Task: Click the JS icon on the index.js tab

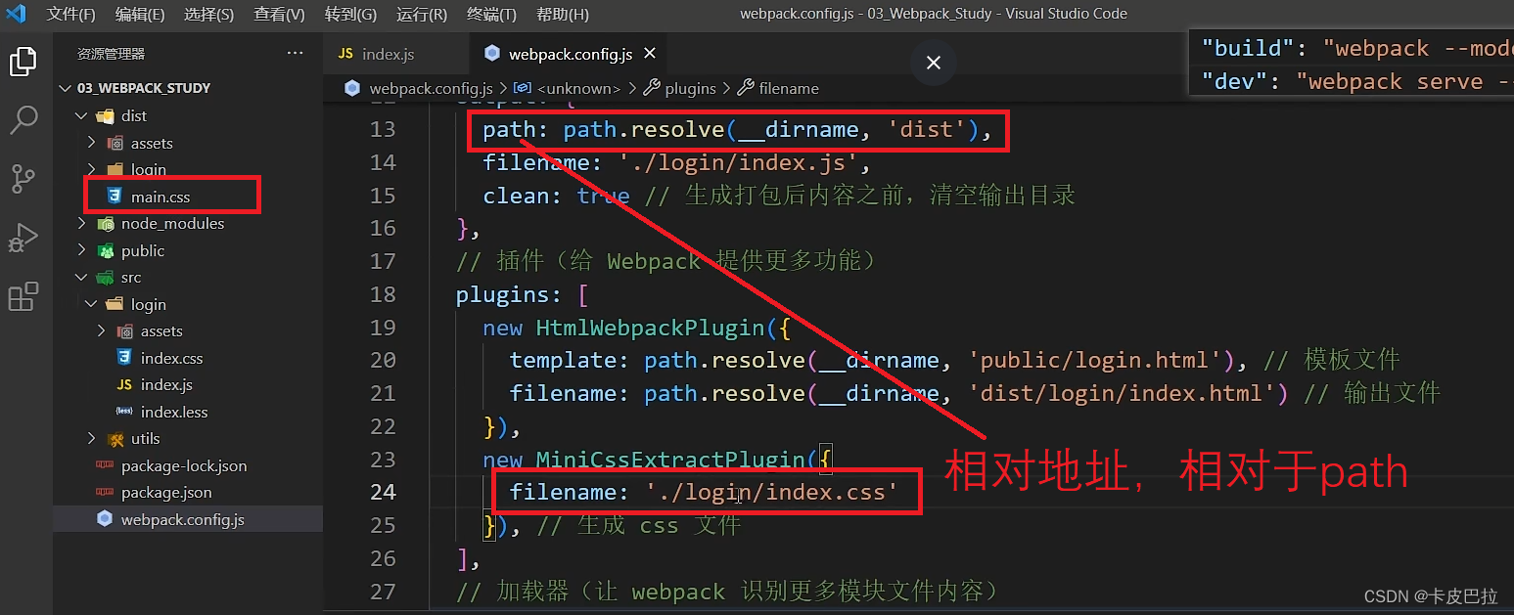Action: click(x=345, y=54)
